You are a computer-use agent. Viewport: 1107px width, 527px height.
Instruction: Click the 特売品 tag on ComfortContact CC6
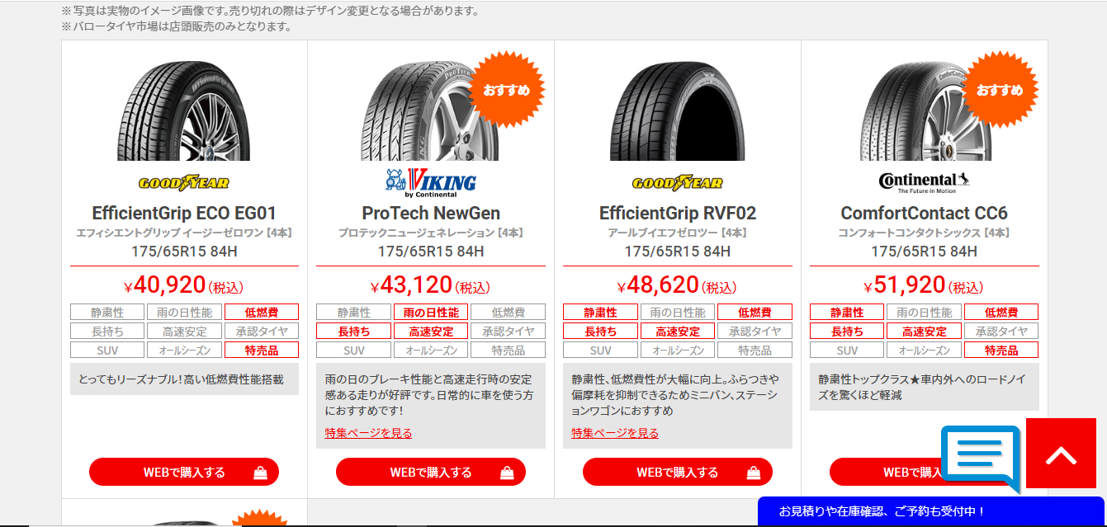(1001, 351)
